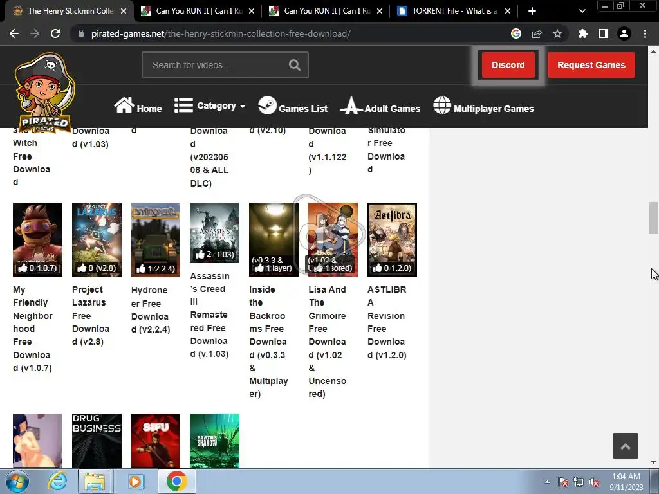Open the Multiplayer Games section
Viewport: 659px width, 494px height.
point(483,106)
